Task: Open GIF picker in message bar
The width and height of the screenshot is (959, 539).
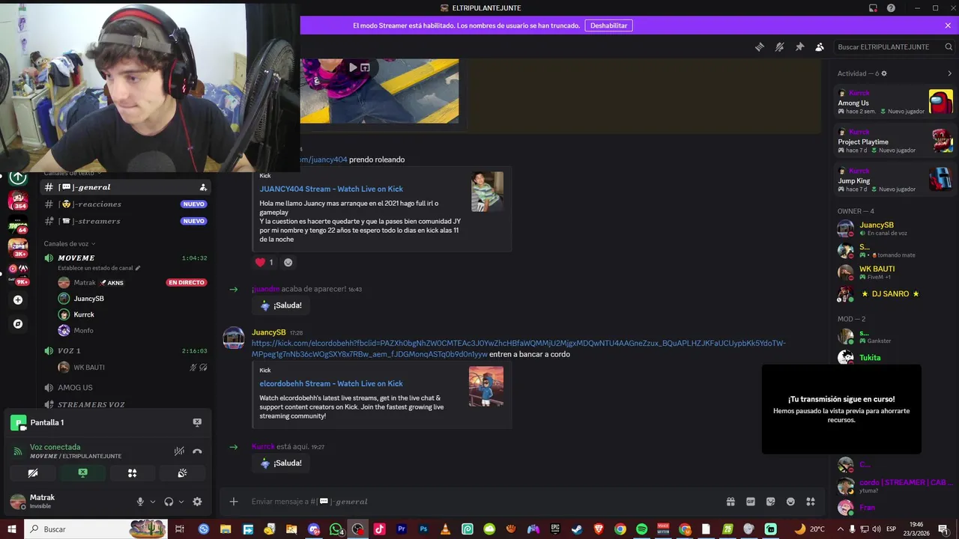Action: pos(751,502)
